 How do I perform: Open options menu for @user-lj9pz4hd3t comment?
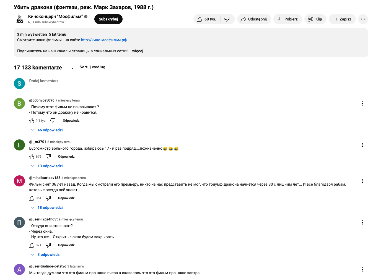[x=362, y=222]
